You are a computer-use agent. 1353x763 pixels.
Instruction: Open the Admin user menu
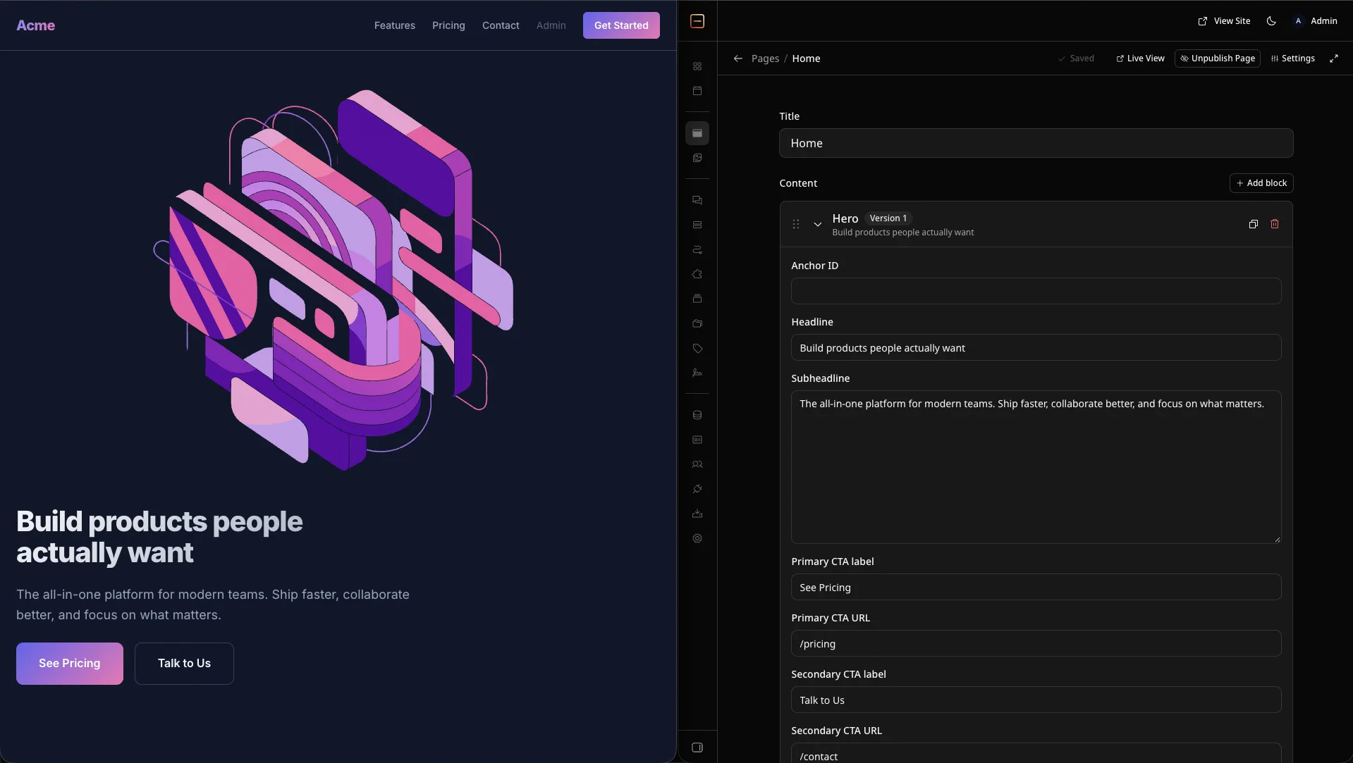click(x=1314, y=21)
